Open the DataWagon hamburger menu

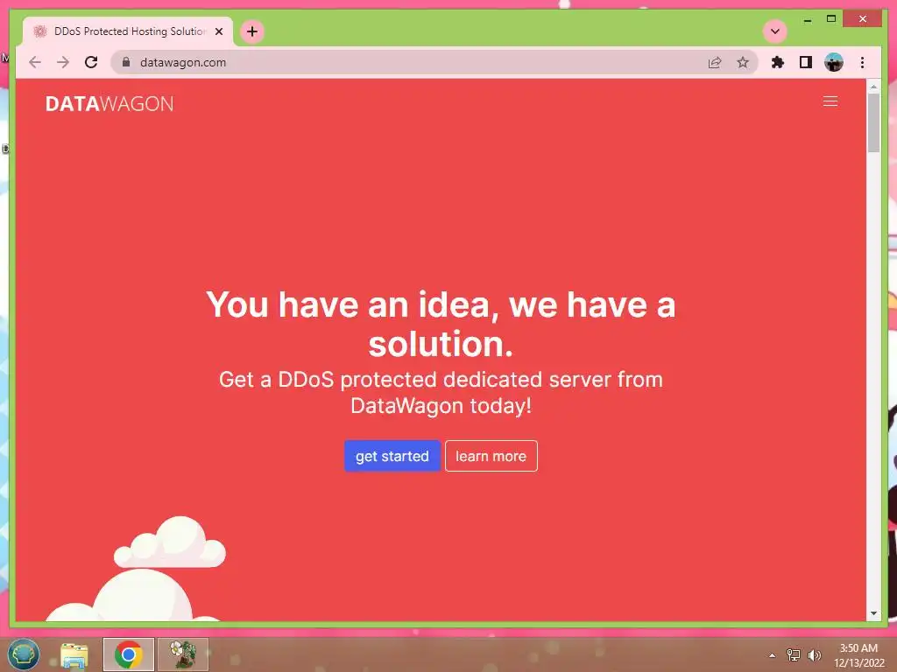click(830, 101)
